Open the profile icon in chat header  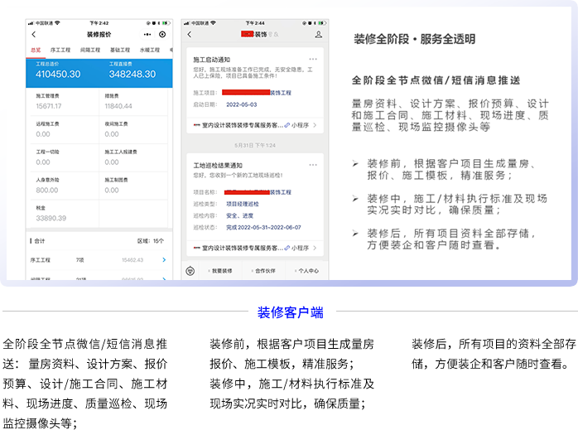coord(318,35)
